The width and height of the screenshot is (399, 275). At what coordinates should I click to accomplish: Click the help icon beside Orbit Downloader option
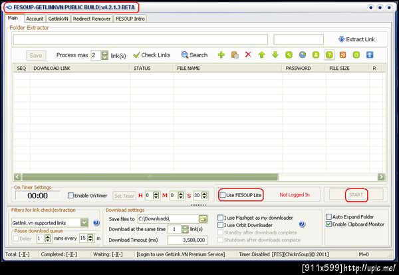302,224
